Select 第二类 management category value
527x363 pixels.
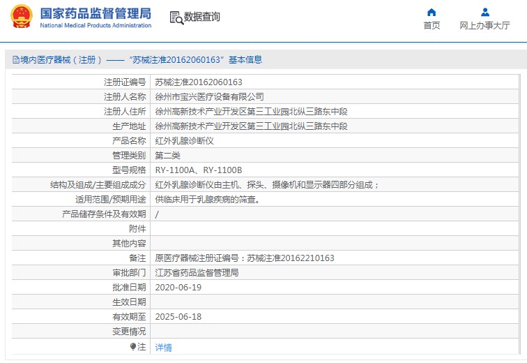(168, 156)
